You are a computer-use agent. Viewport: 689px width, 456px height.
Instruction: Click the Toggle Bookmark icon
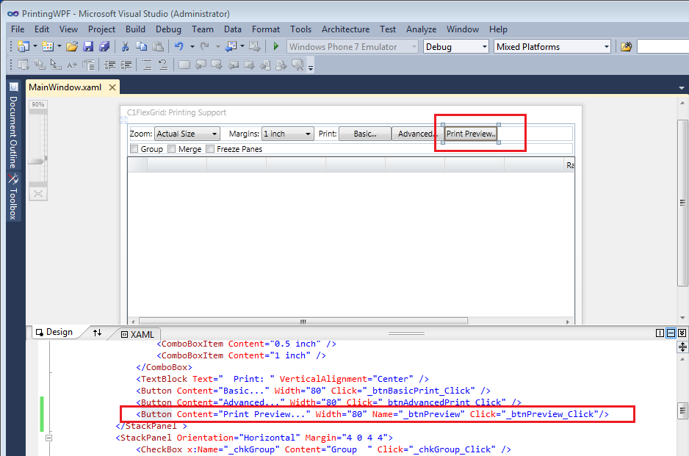pyautogui.click(x=184, y=65)
